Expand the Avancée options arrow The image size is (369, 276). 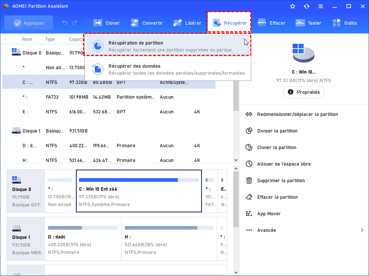click(362, 230)
